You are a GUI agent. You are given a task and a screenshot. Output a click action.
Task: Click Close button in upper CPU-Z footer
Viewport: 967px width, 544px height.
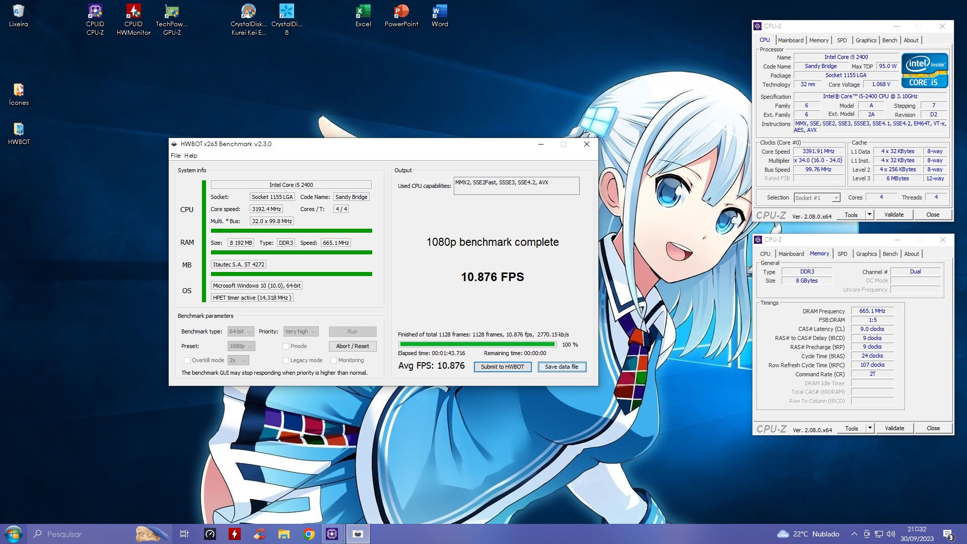[933, 215]
